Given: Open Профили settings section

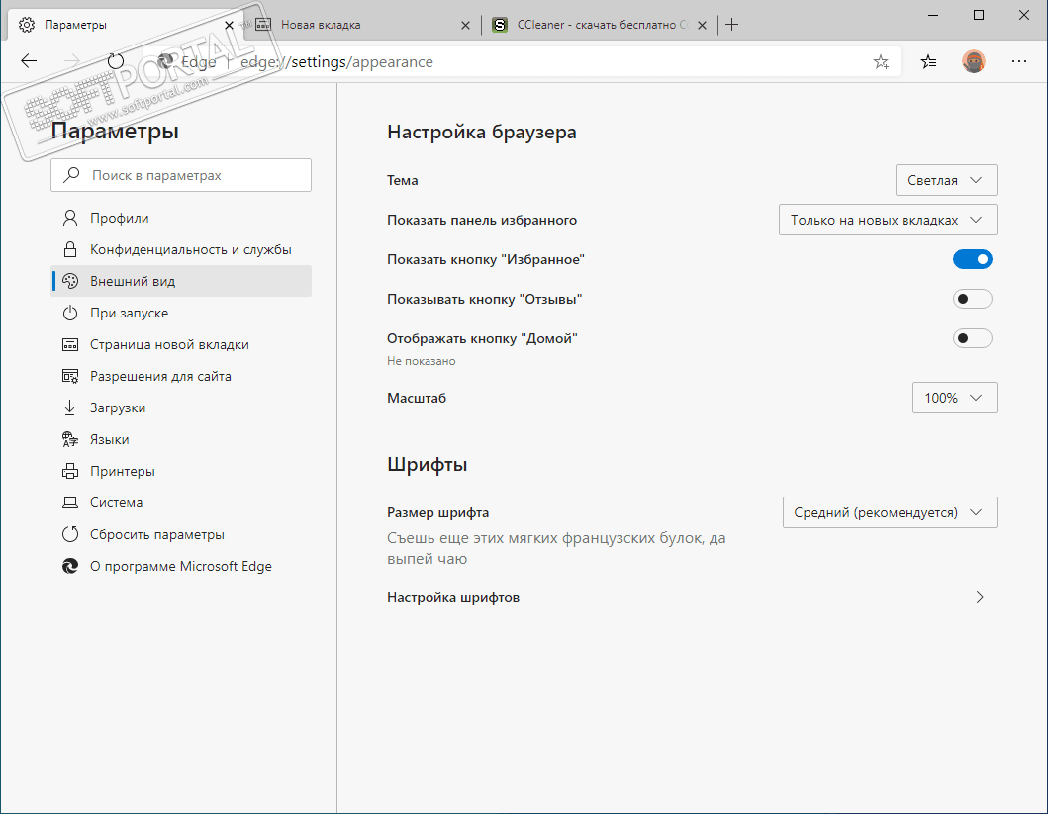Looking at the screenshot, I should 181,218.
